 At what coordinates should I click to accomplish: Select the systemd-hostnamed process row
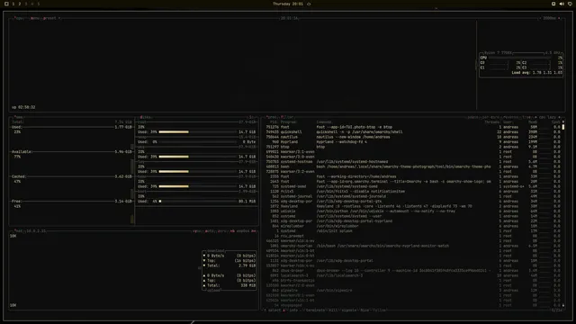[x=413, y=162]
